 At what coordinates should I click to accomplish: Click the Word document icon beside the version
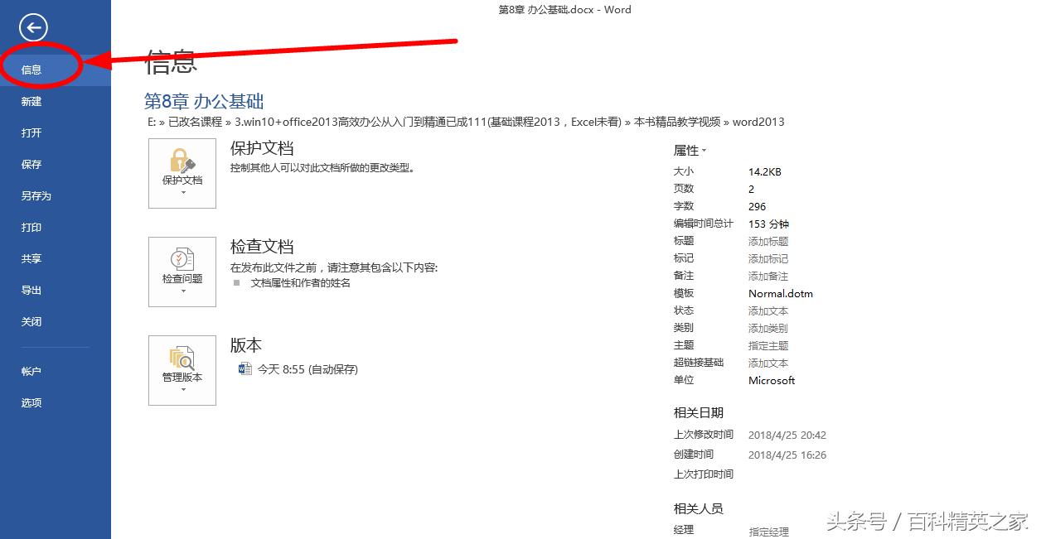(x=244, y=369)
